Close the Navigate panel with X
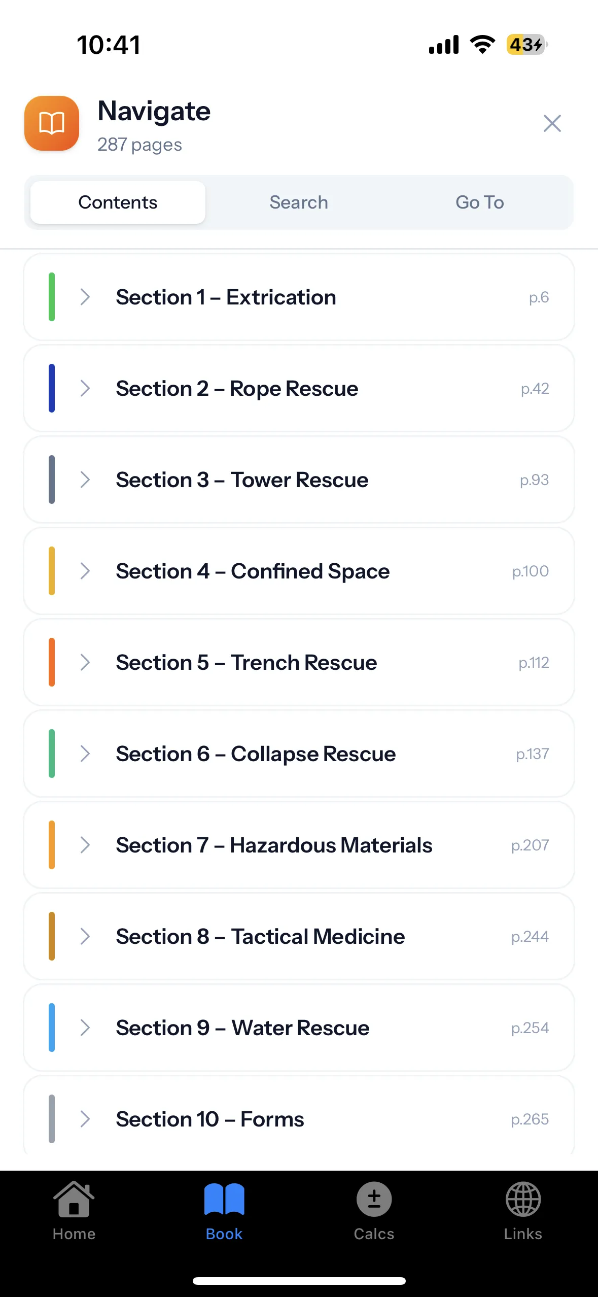This screenshot has width=598, height=1297. point(552,123)
